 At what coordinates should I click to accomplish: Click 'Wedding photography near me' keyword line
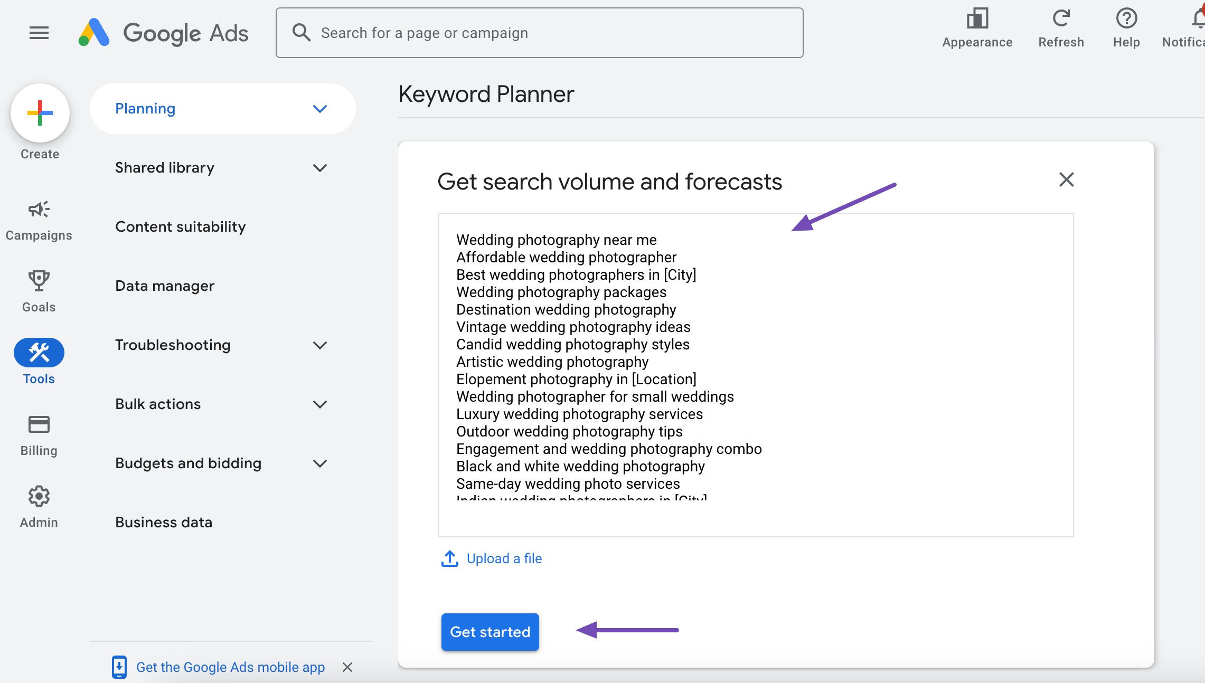pyautogui.click(x=557, y=240)
